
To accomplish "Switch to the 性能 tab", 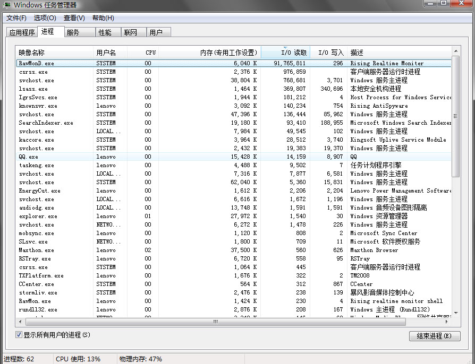I will coord(108,32).
